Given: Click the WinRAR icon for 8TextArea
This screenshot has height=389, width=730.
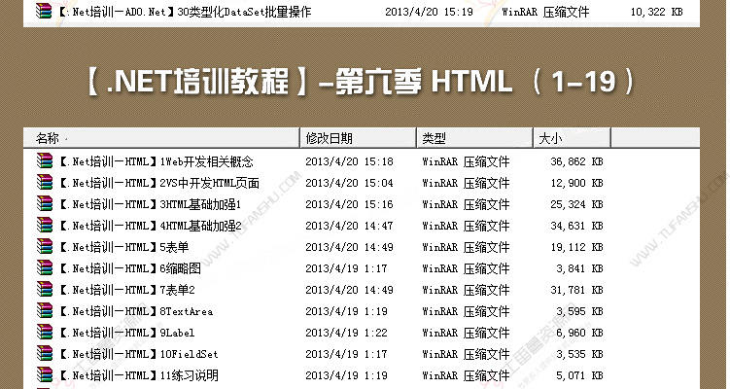Looking at the screenshot, I should (45, 311).
